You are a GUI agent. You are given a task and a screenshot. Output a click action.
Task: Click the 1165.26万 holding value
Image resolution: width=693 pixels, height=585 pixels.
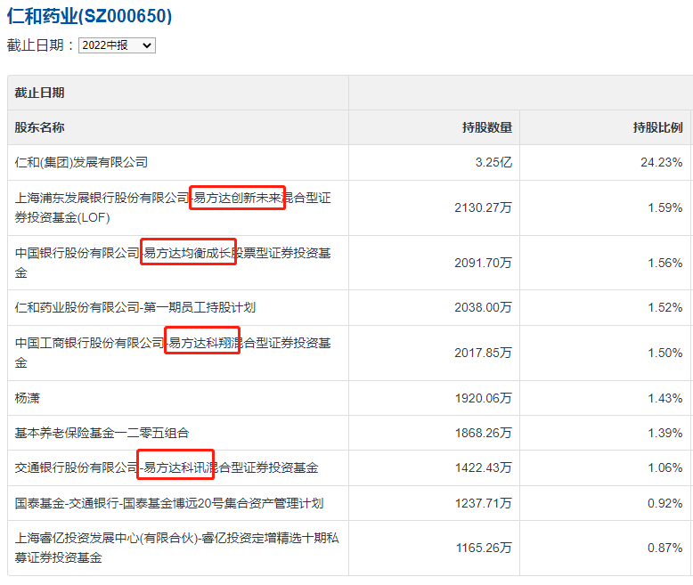pyautogui.click(x=484, y=548)
